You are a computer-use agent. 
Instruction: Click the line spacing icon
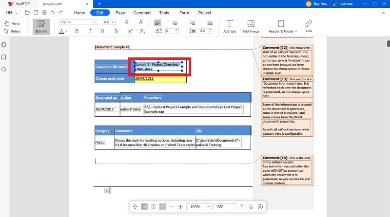tap(193, 31)
